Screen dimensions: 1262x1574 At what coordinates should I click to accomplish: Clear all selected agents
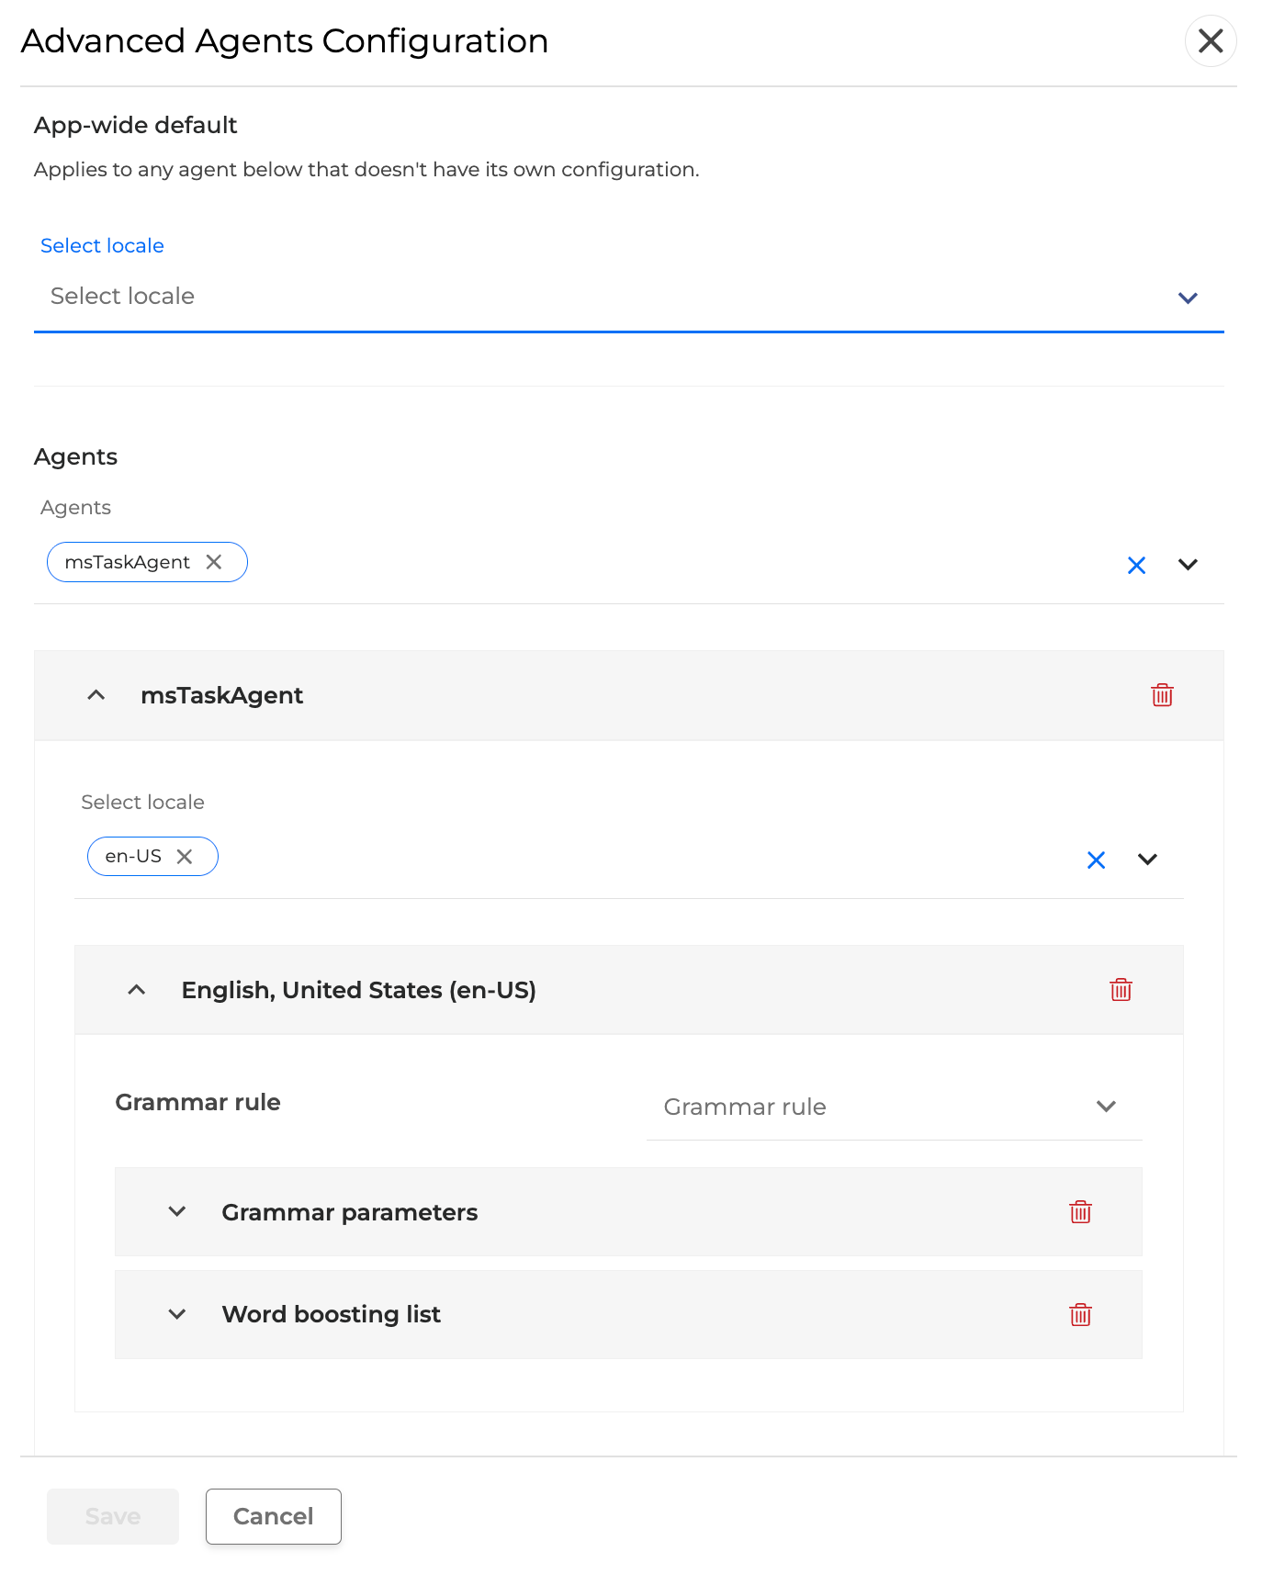tap(1136, 566)
